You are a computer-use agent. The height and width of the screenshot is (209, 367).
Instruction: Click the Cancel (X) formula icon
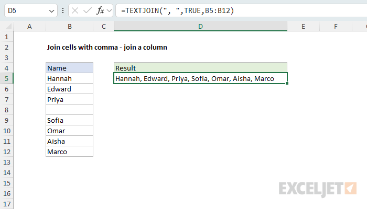[x=75, y=10]
